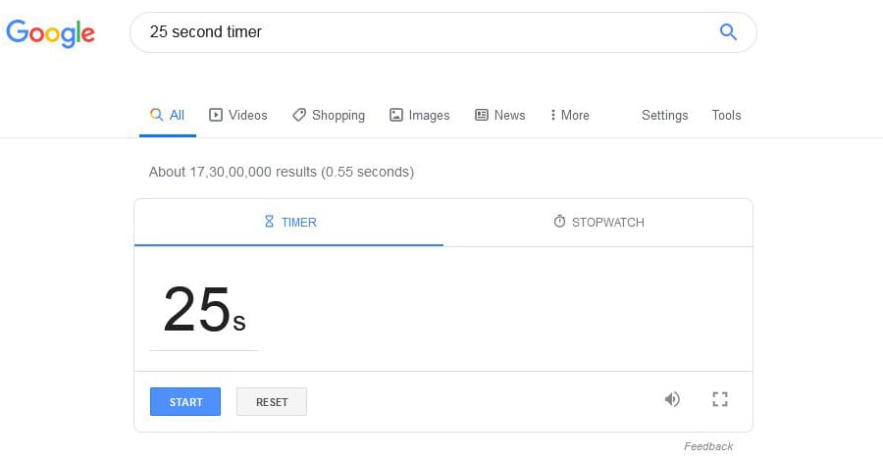Screen dimensions: 883x460
Task: Select the Stopwatch clock icon
Action: coord(559,222)
